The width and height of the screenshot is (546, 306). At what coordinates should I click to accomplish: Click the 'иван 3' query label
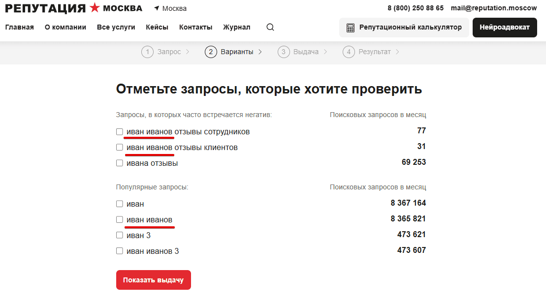tap(138, 235)
